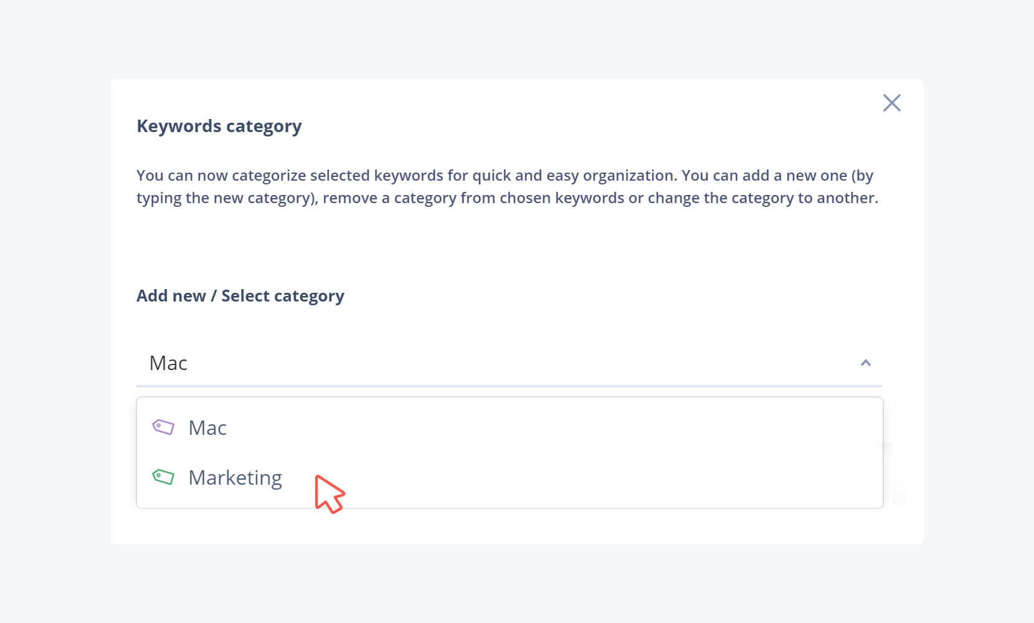This screenshot has height=623, width=1034.
Task: Click the "Keywords category" dialog heading
Action: tap(219, 126)
